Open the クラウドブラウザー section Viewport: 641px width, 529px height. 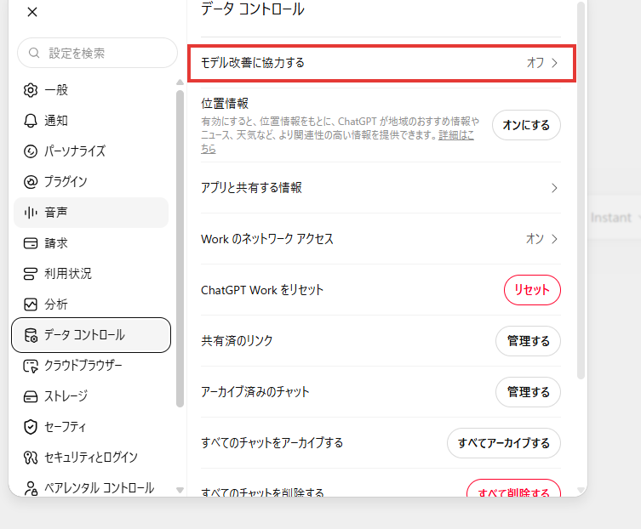(x=91, y=366)
